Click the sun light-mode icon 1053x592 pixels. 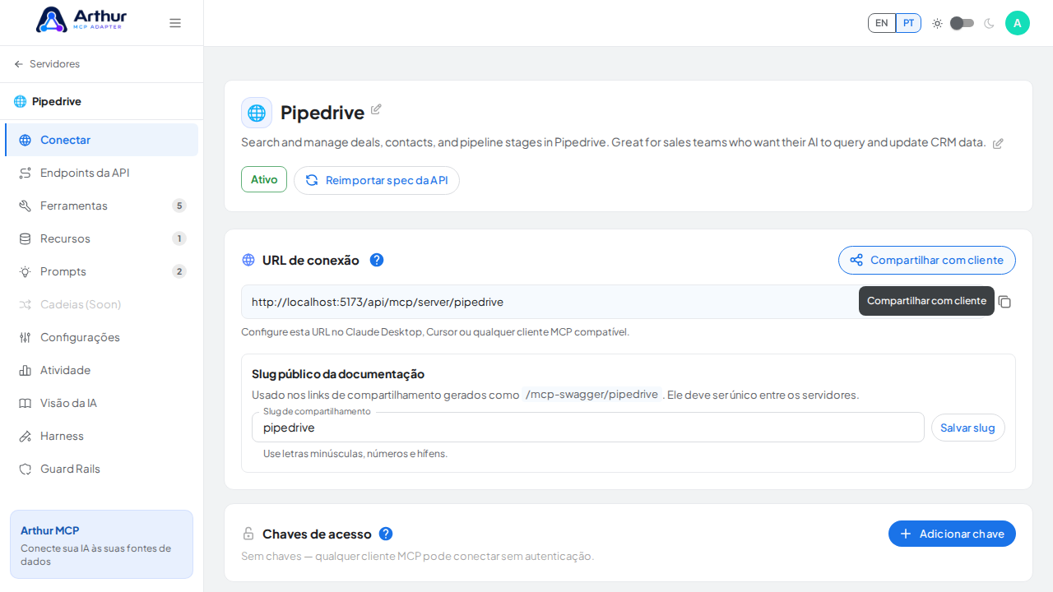[937, 23]
